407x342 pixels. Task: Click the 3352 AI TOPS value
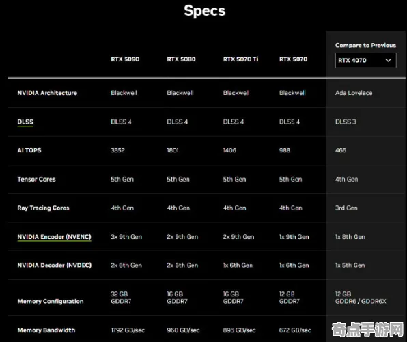pos(118,150)
